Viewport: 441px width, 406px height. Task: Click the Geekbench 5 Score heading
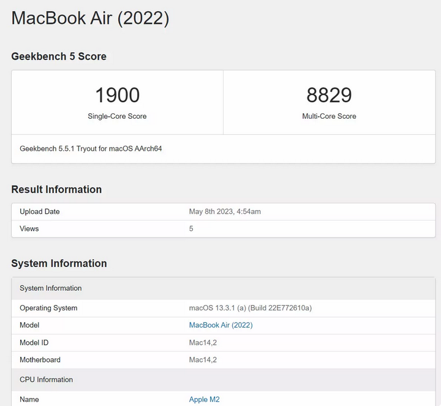pyautogui.click(x=59, y=56)
